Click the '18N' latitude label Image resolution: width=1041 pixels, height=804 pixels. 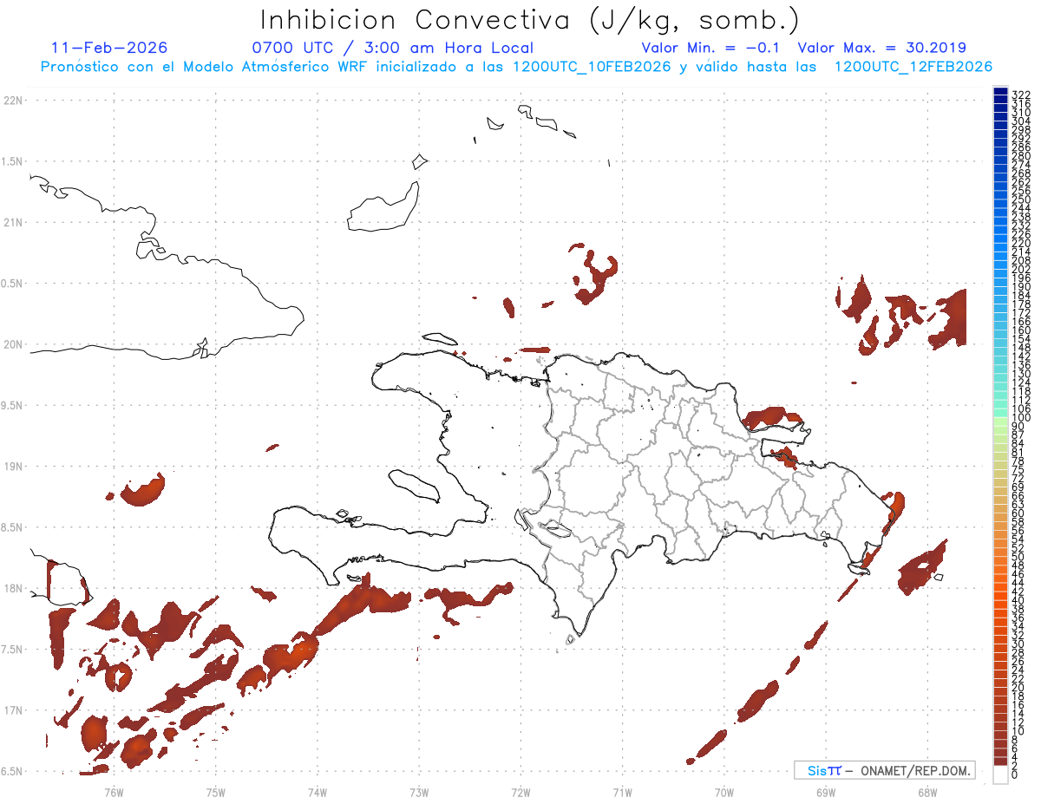point(13,589)
